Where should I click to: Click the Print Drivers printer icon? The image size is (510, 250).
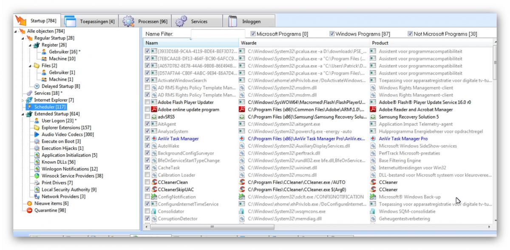pos(37,183)
